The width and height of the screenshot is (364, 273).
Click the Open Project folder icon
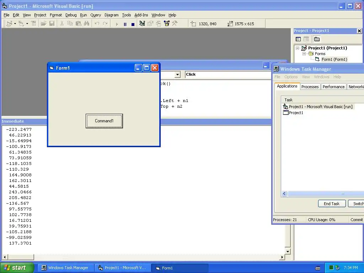coord(43,24)
